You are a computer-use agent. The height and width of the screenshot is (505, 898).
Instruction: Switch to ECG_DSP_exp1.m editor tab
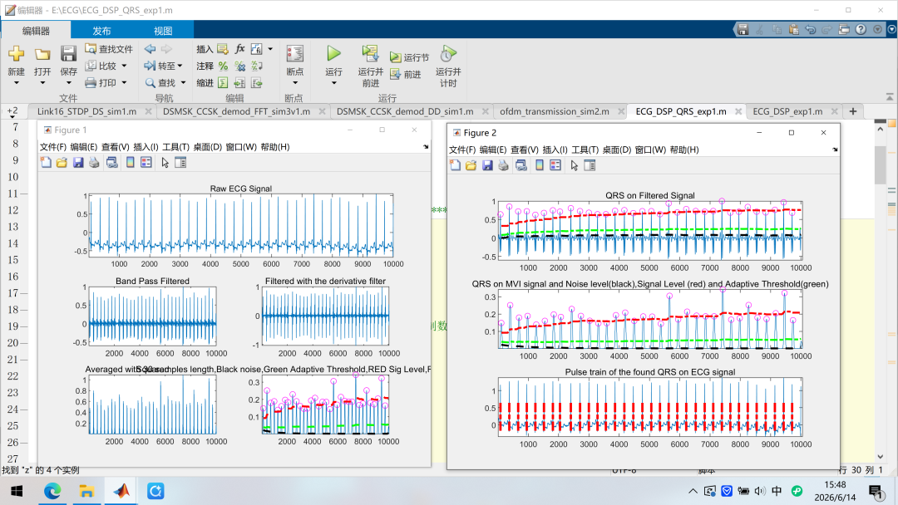point(787,111)
